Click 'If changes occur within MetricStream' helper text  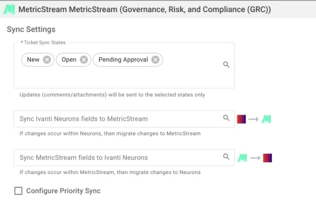(x=110, y=172)
